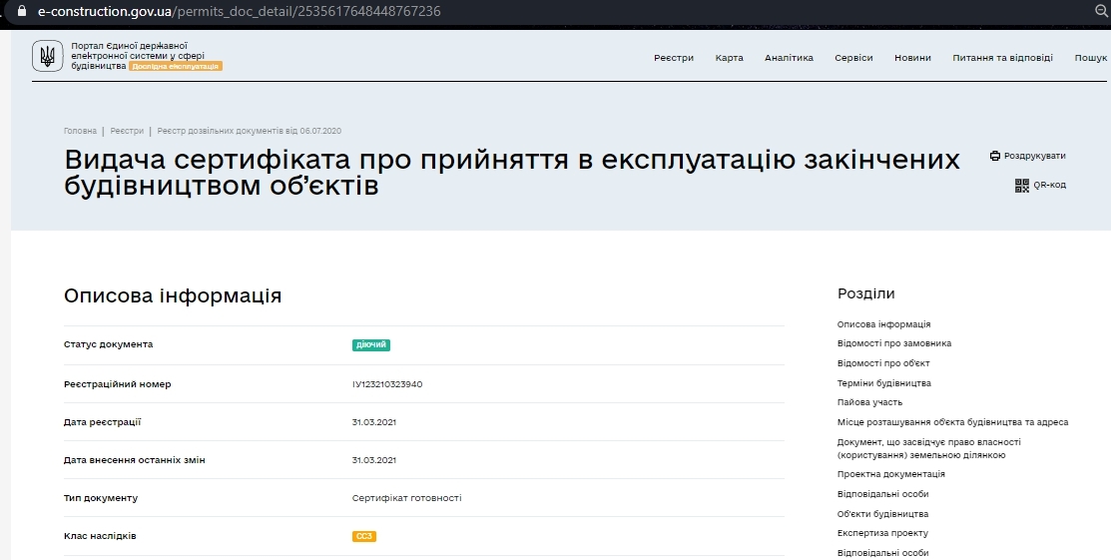The image size is (1111, 560).
Task: Click the Описова інформація heading
Action: tap(173, 295)
